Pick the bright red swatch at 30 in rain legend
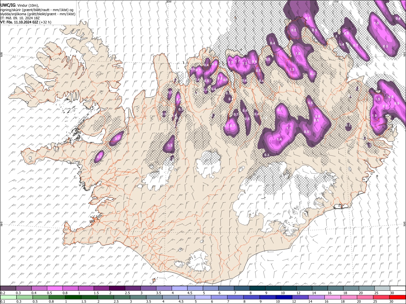The width and height of the screenshot is (406, 304). point(397,297)
